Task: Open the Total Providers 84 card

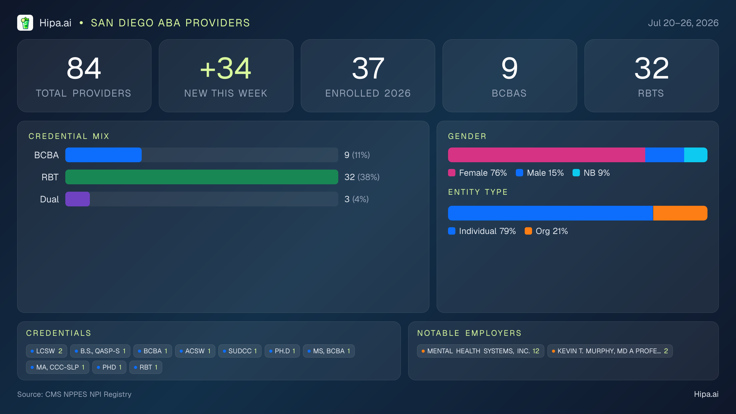Action: coord(84,76)
